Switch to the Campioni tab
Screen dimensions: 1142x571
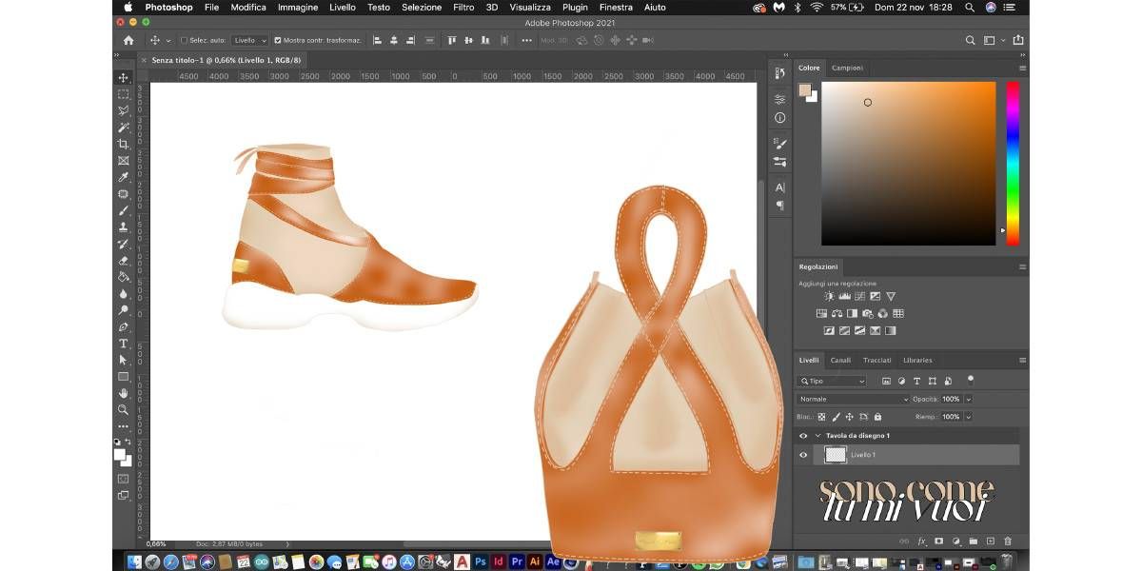(x=847, y=68)
